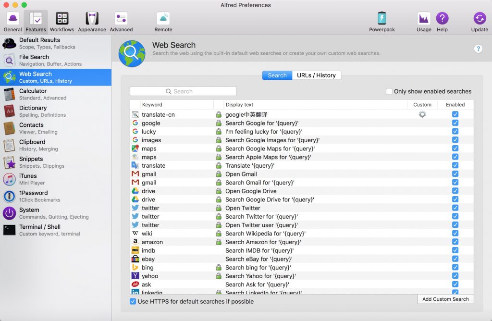Viewport: 492px width, 321px height.
Task: Open Calculator feature in sidebar
Action: 56,94
